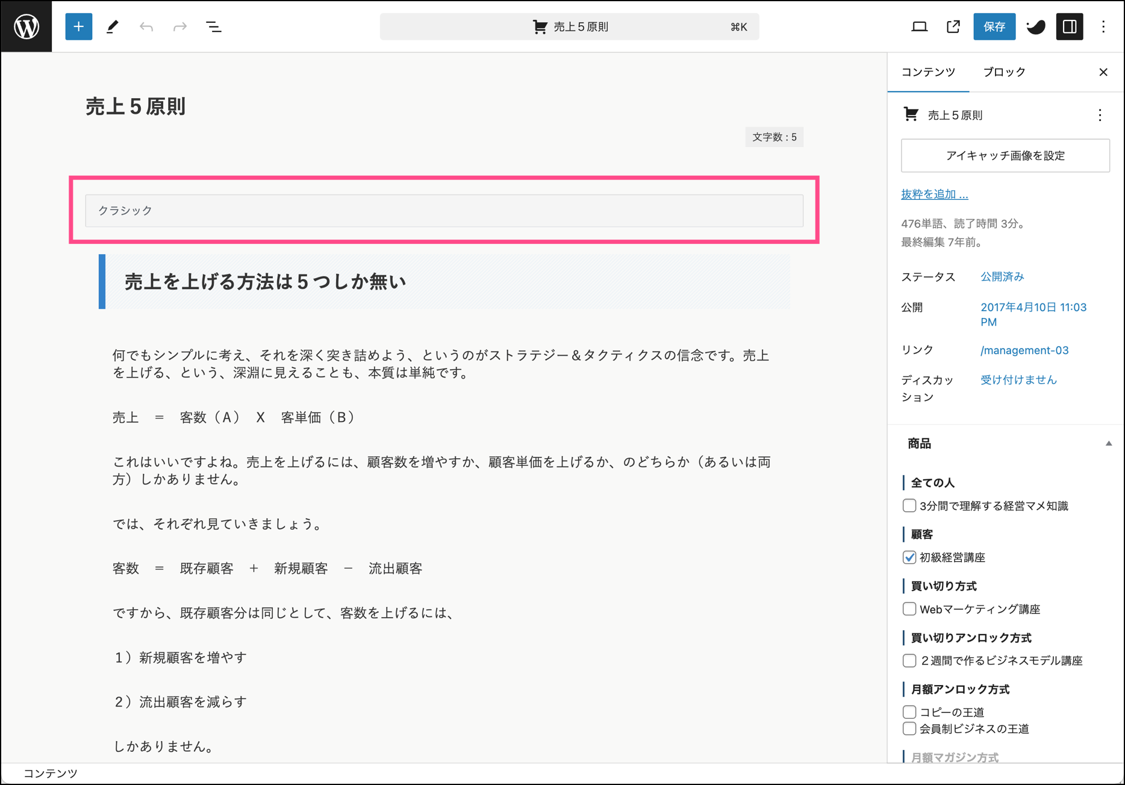
Task: Check the Webマーケティング講座 checkbox
Action: (909, 609)
